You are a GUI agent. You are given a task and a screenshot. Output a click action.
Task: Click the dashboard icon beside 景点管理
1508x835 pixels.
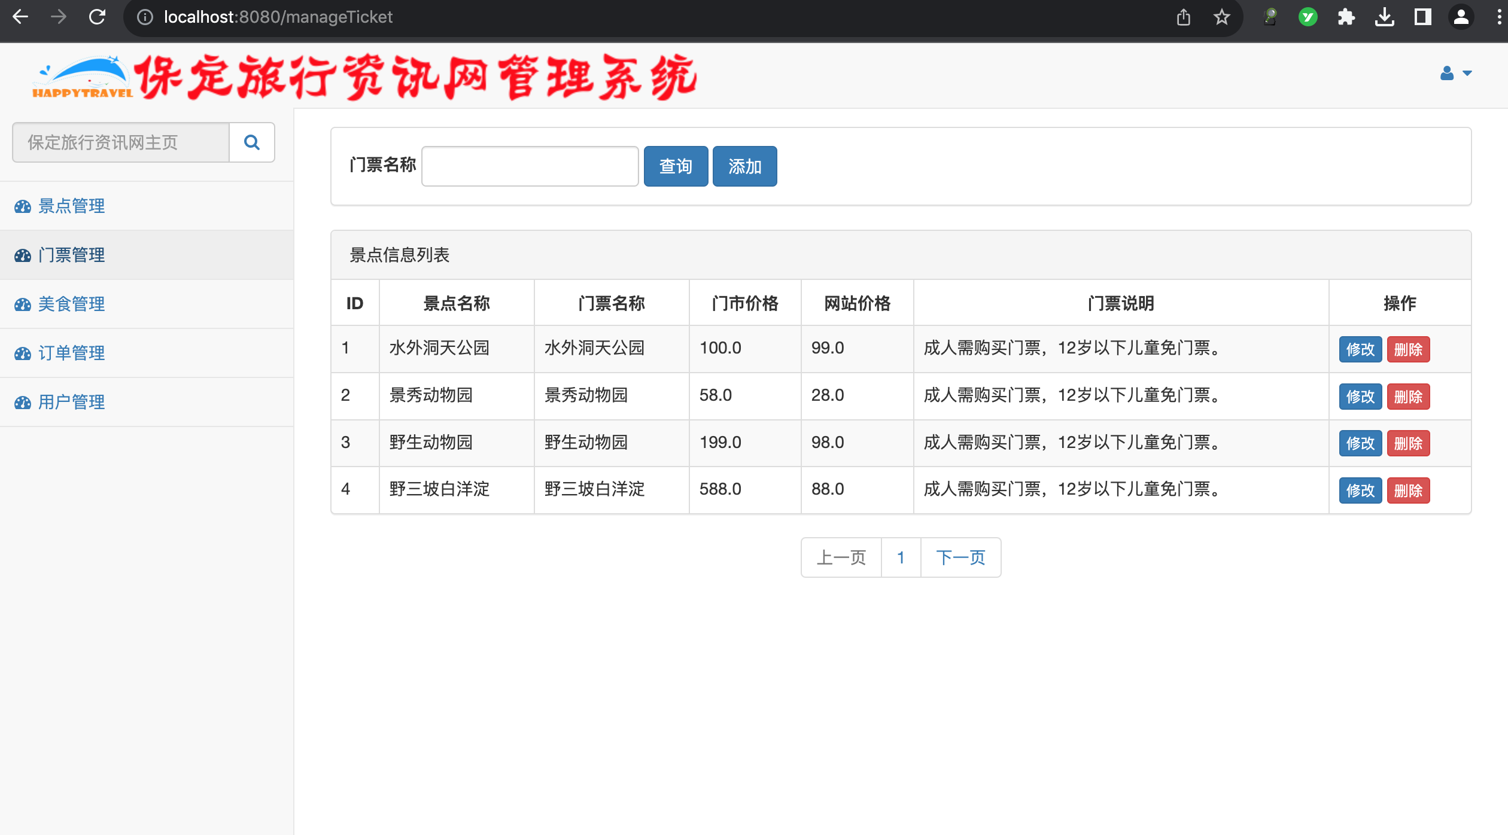tap(23, 206)
